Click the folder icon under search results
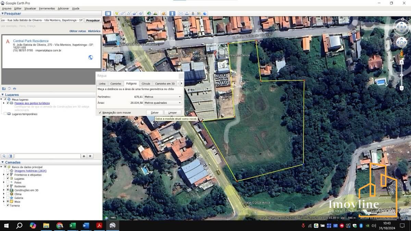This screenshot has width=411, height=231. coord(4,89)
